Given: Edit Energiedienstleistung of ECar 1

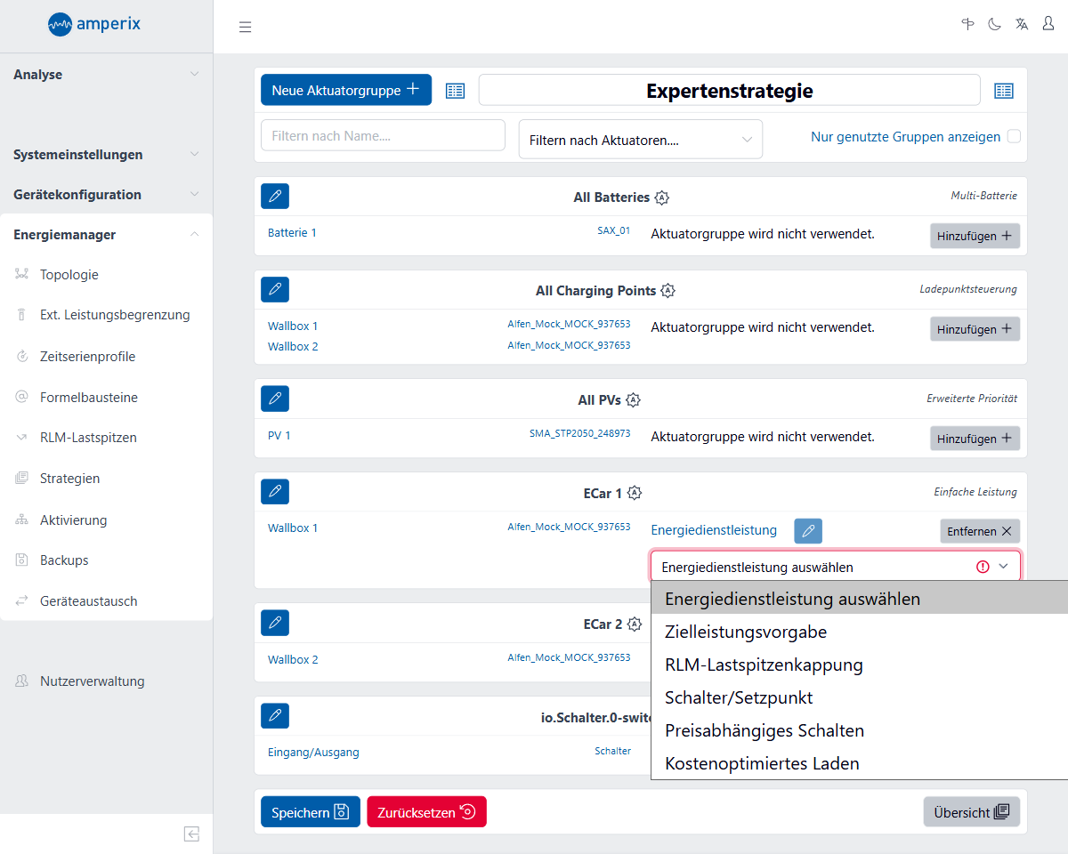Looking at the screenshot, I should pyautogui.click(x=807, y=531).
